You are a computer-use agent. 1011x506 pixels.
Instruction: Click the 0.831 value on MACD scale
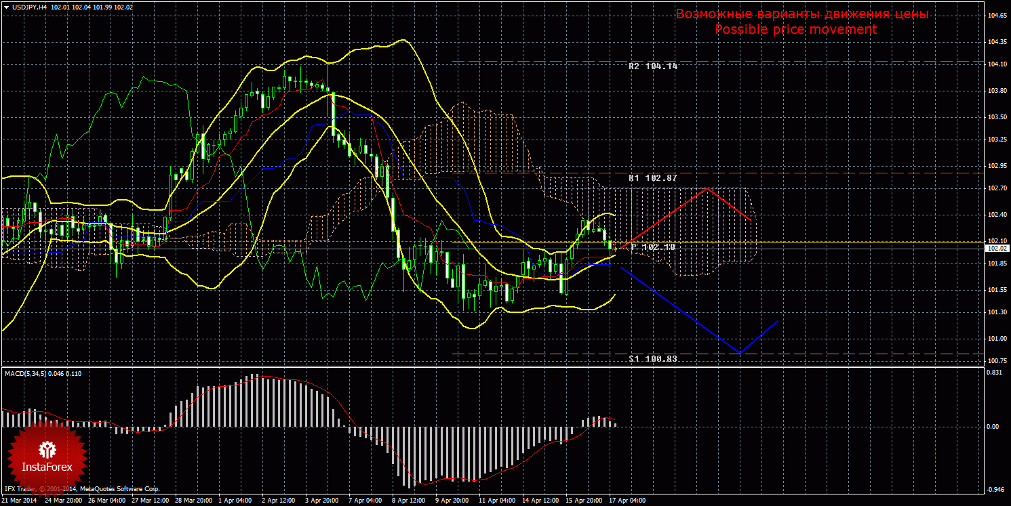(995, 373)
